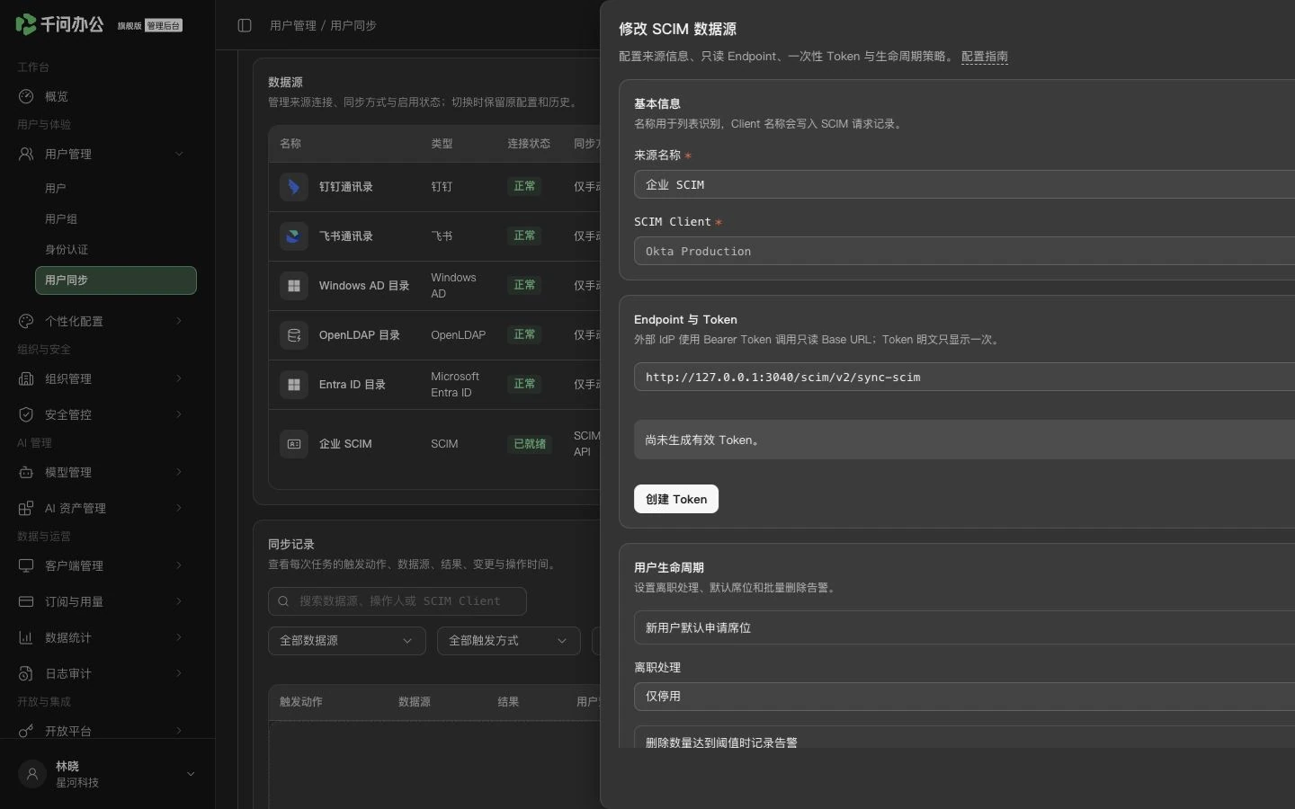Click the Windows AD 目录 icon

[x=294, y=286]
